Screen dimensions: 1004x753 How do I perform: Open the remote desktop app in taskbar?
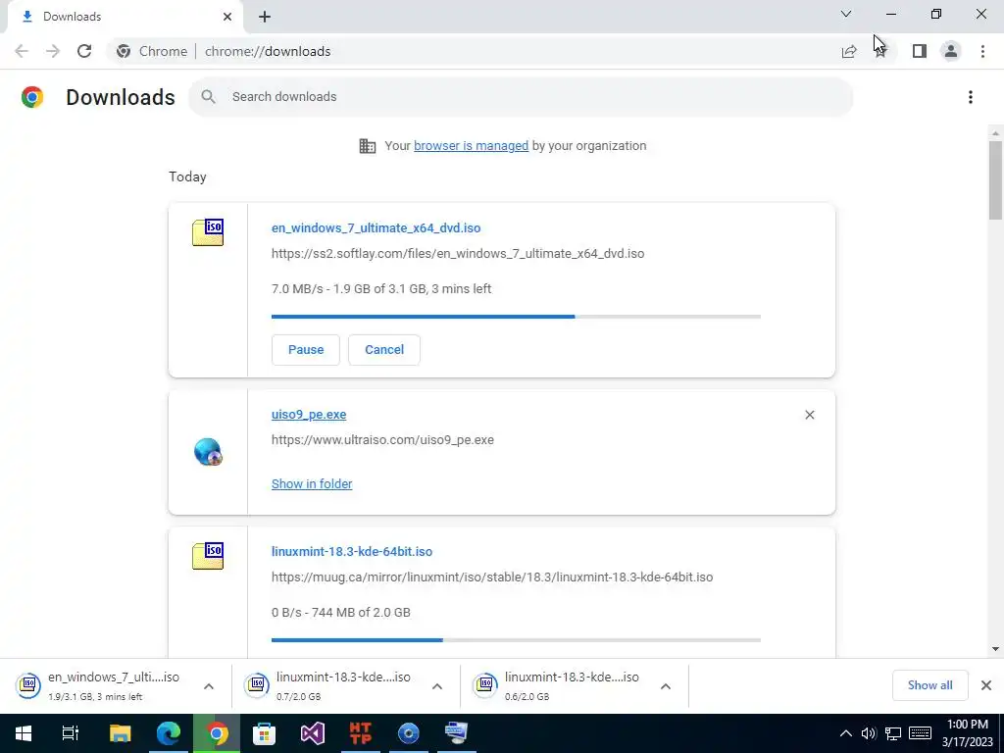(457, 733)
